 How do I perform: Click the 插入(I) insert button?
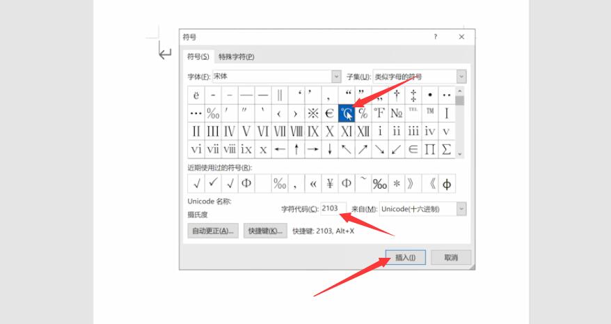405,258
